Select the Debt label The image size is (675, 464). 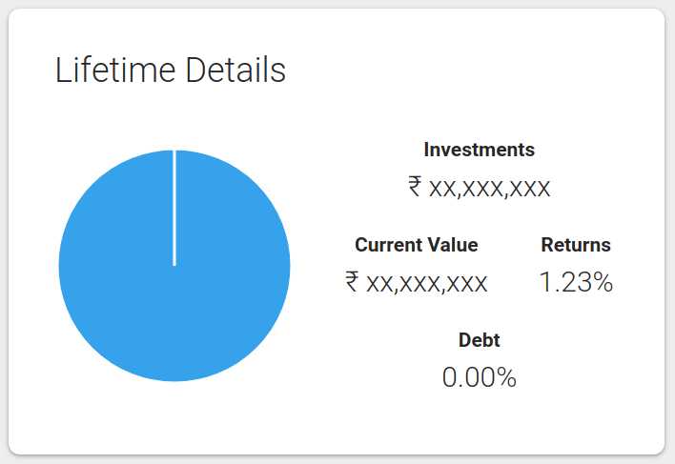[480, 340]
